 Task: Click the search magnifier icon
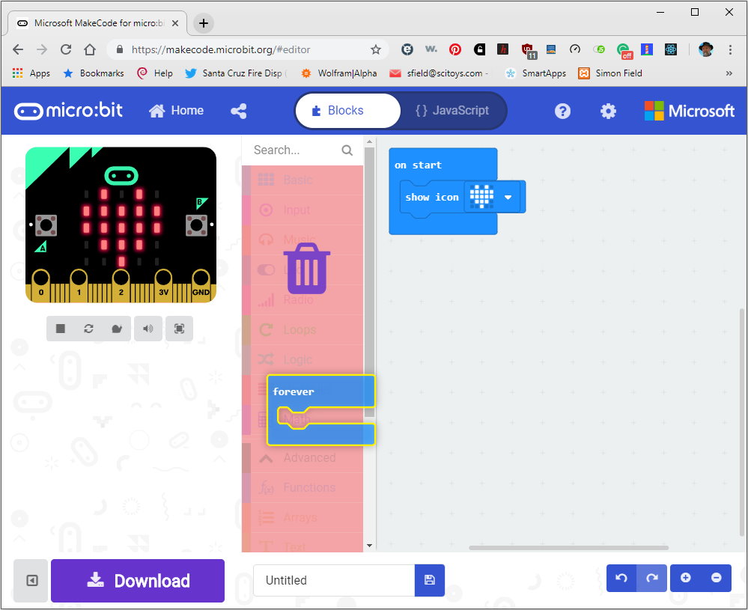(347, 150)
